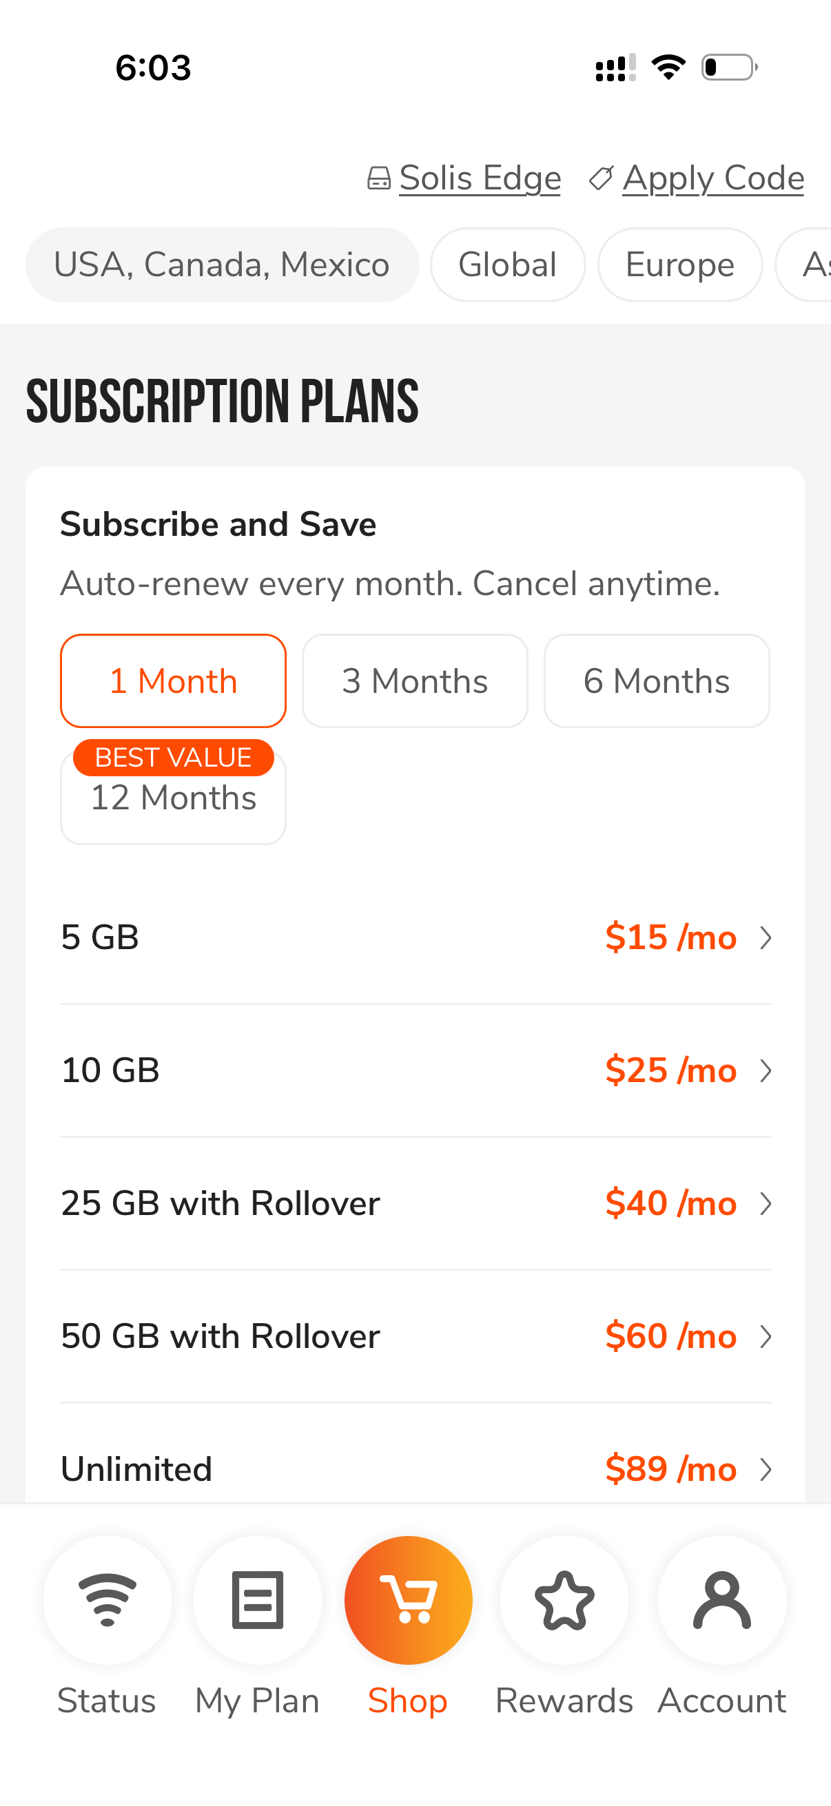
Task: Open the Solis Edge device link
Action: (x=480, y=178)
